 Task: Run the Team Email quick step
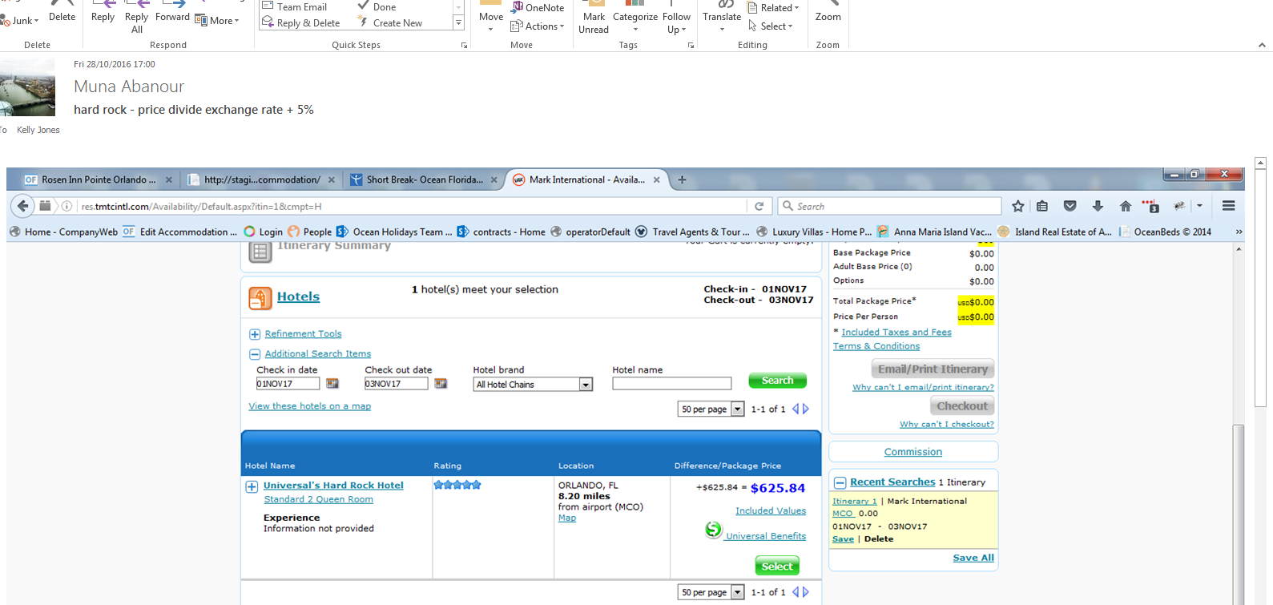[x=295, y=7]
